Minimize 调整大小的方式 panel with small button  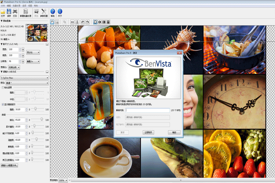(47, 72)
